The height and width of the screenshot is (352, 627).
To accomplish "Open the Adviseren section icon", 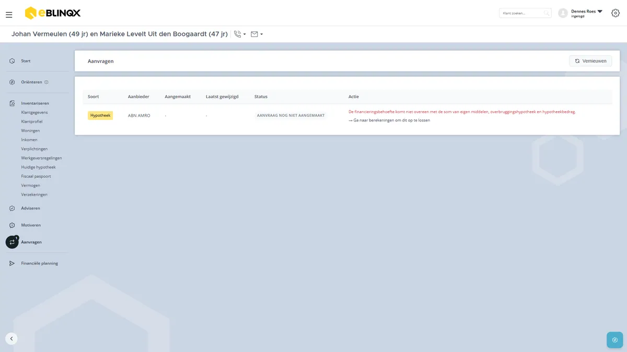I will [x=12, y=209].
